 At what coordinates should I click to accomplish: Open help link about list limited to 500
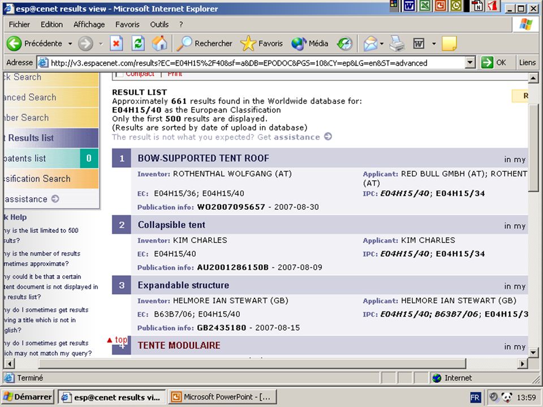41,235
